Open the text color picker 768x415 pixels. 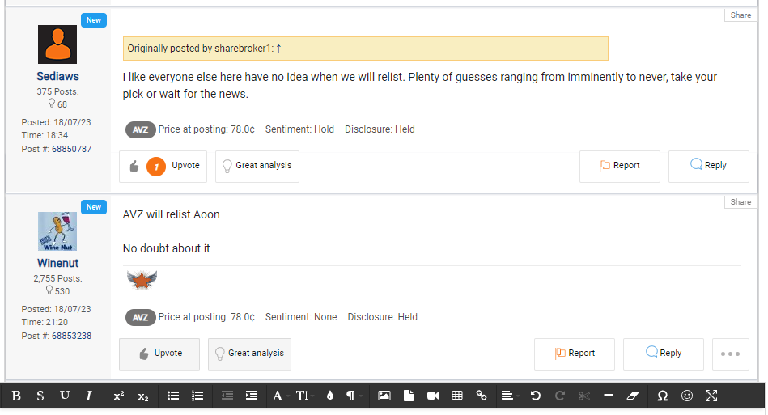(x=329, y=396)
